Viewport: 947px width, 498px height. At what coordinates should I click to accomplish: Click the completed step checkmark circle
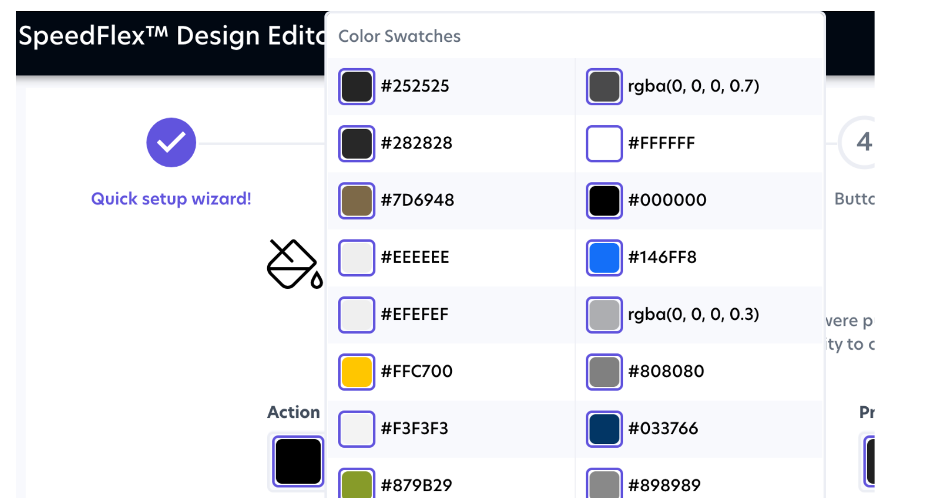(171, 143)
